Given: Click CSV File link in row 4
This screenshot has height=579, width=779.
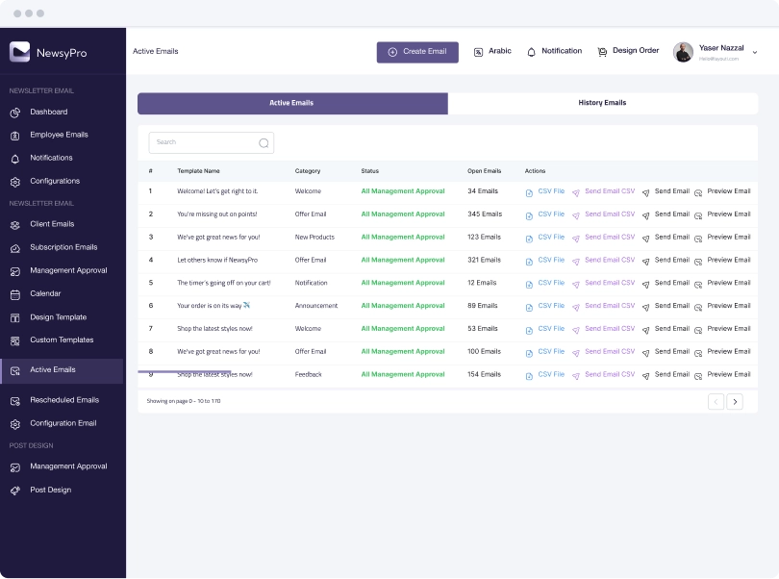Looking at the screenshot, I should coord(551,260).
